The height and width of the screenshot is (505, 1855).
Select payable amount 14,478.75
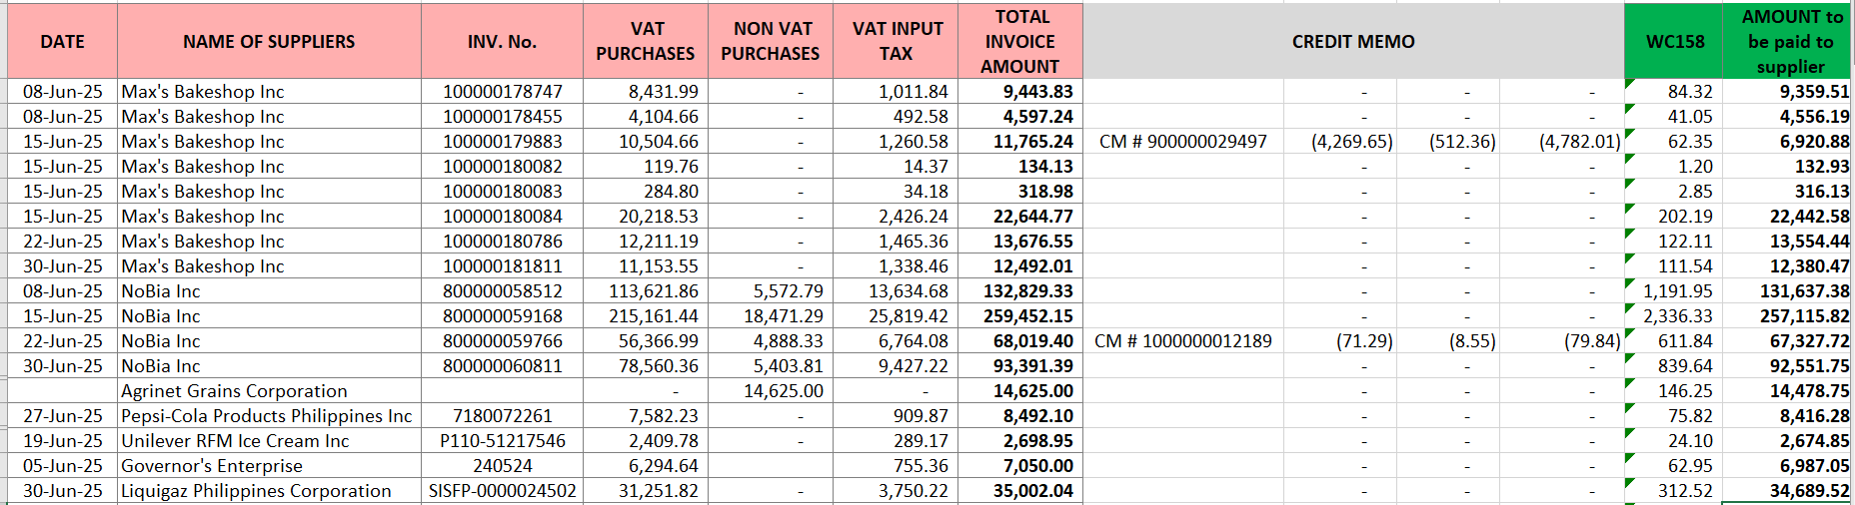pyautogui.click(x=1789, y=391)
